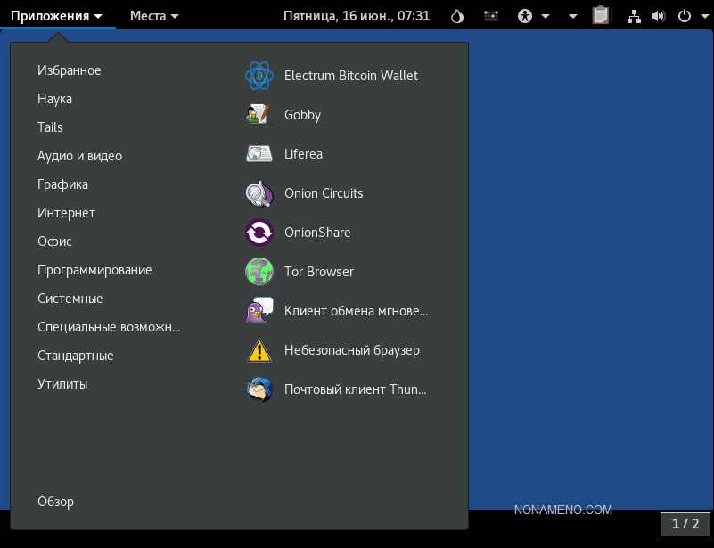Viewport: 714px width, 548px height.
Task: Click Обзор activities overview link
Action: pyautogui.click(x=55, y=502)
